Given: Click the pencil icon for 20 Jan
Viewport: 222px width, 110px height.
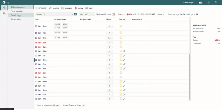Looking at the screenshot, I should pyautogui.click(x=124, y=51).
